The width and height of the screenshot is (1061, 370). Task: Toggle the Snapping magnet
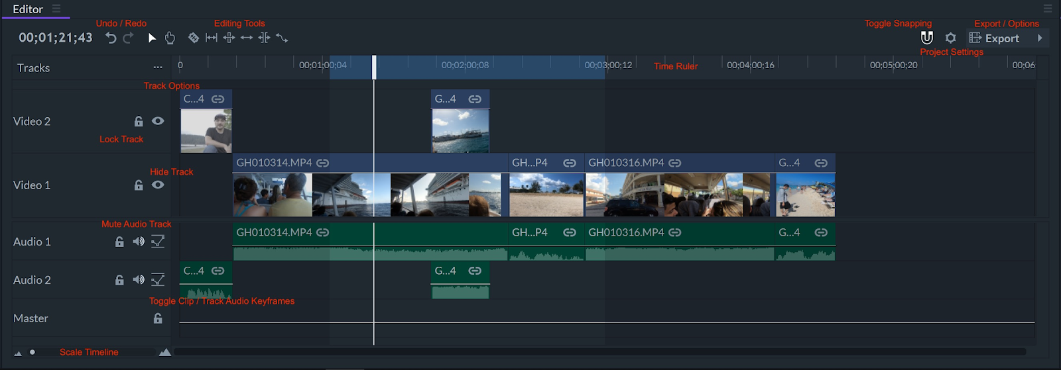[x=926, y=38]
